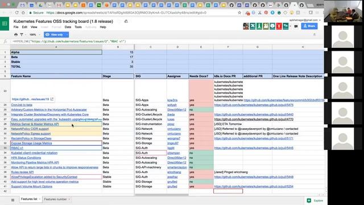Open the Support Volume Mount Options link
The width and height of the screenshot is (364, 205).
pos(32,186)
